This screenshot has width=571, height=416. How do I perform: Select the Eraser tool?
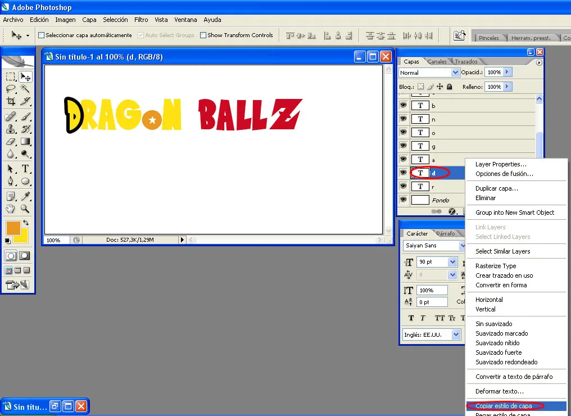pos(11,141)
